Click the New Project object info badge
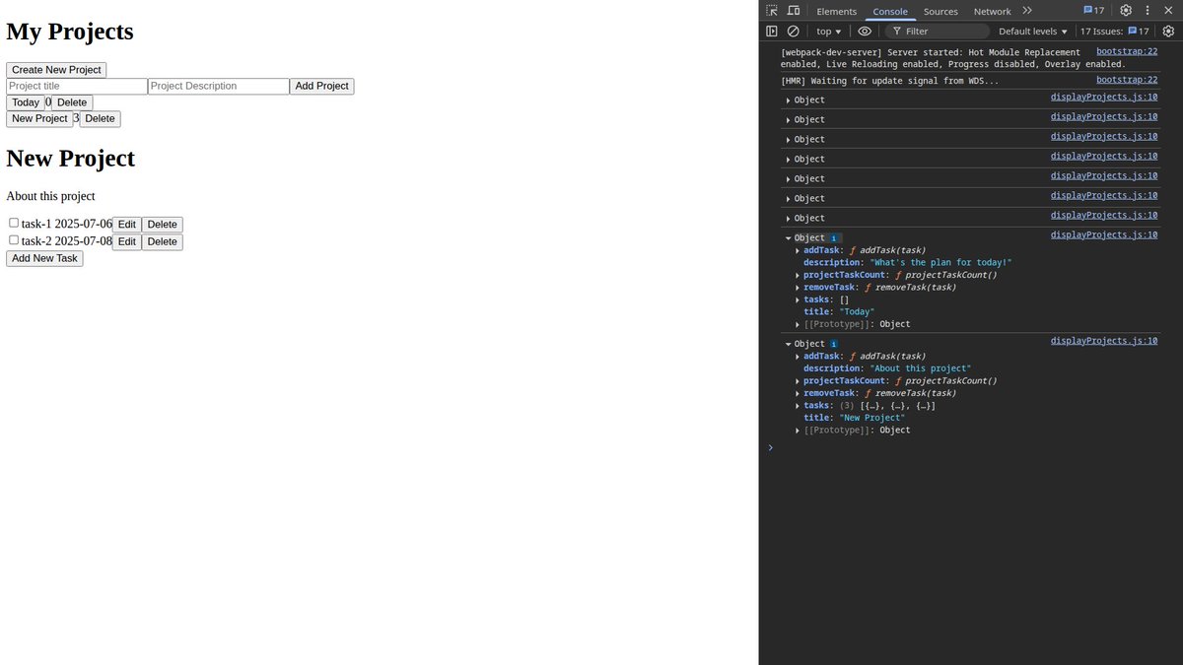The image size is (1183, 665). click(834, 344)
